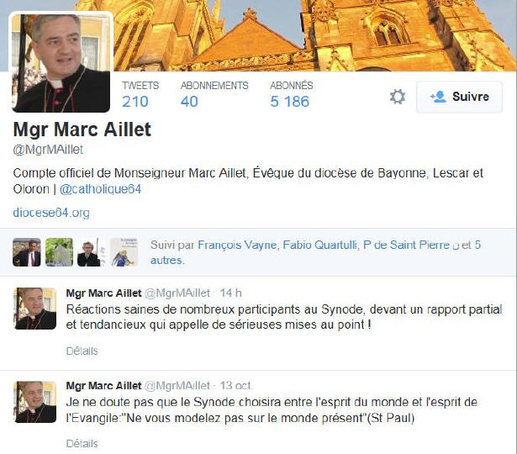This screenshot has width=517, height=454.
Task: View the 210 tweets count
Action: (140, 95)
